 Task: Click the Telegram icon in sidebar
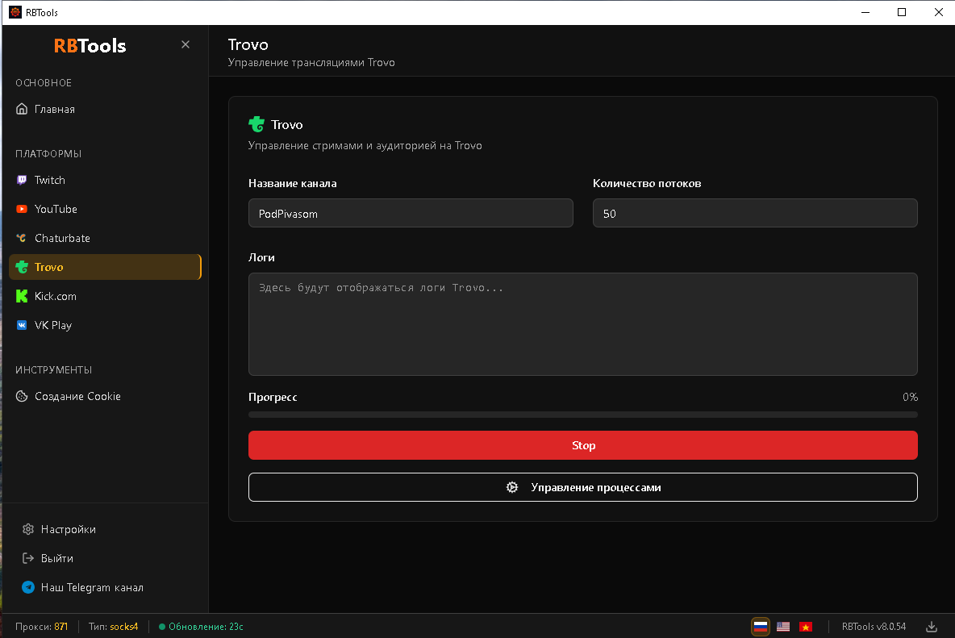pos(28,587)
